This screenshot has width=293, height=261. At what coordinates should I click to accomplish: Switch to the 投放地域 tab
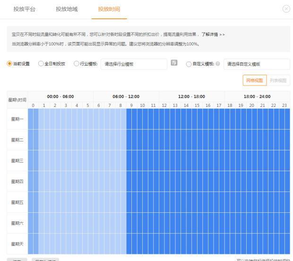click(67, 9)
